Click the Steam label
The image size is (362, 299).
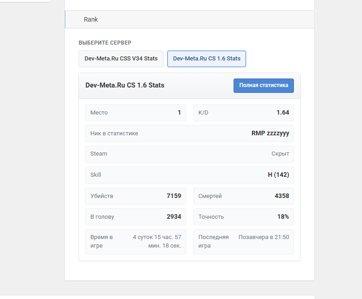point(99,154)
